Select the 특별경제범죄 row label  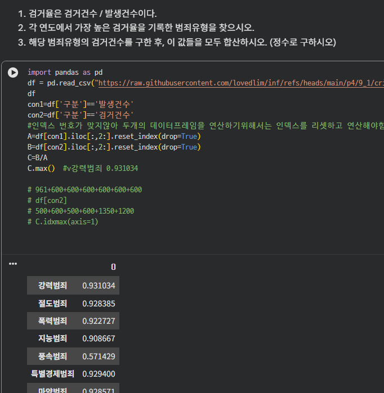click(x=52, y=374)
